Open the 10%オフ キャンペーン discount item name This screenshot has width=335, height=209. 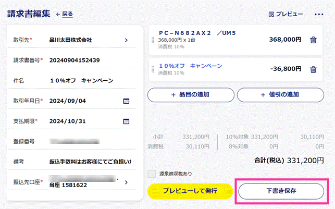tap(191, 66)
